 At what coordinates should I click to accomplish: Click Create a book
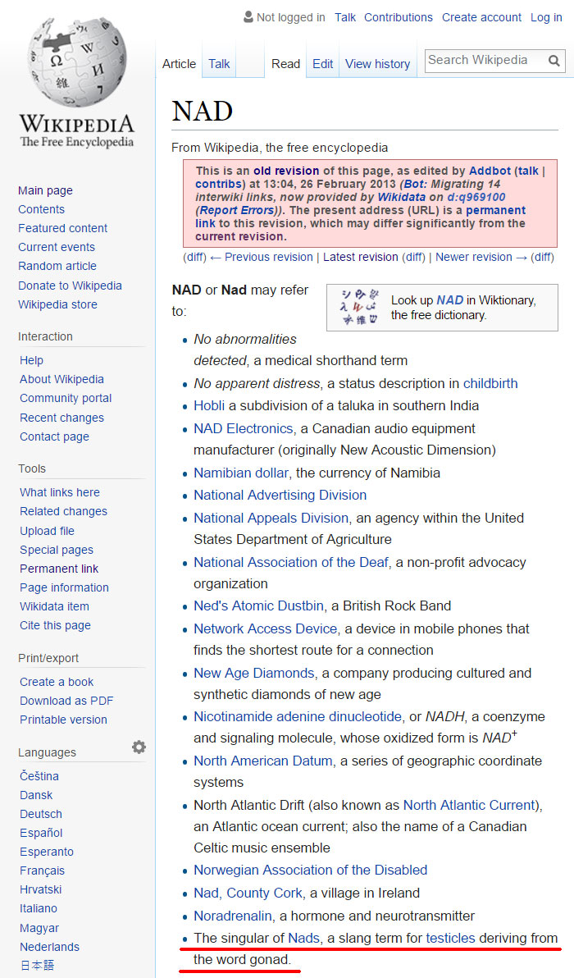tap(56, 682)
